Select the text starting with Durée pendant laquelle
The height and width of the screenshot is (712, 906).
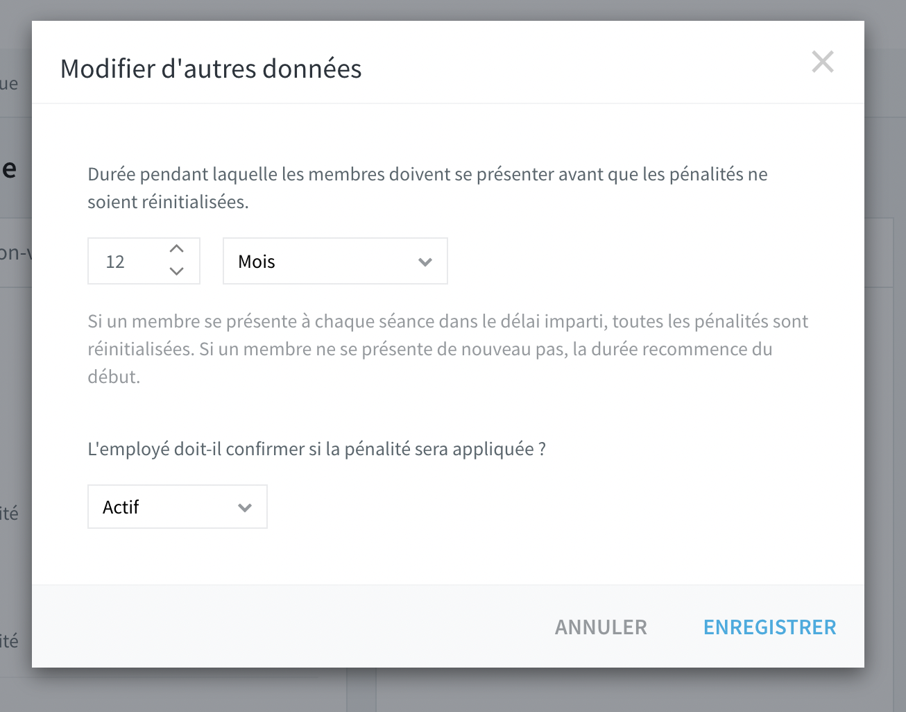427,188
